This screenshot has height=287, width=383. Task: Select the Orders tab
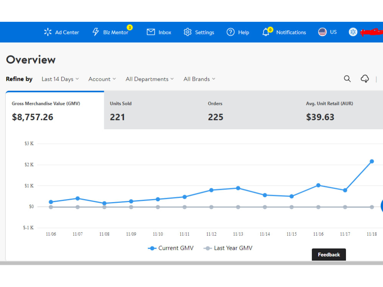pos(251,110)
